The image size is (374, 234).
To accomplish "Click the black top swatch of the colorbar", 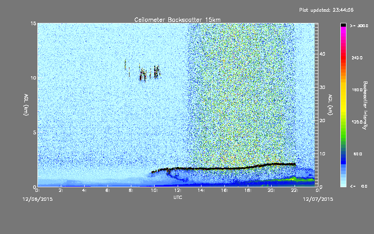I will [343, 25].
